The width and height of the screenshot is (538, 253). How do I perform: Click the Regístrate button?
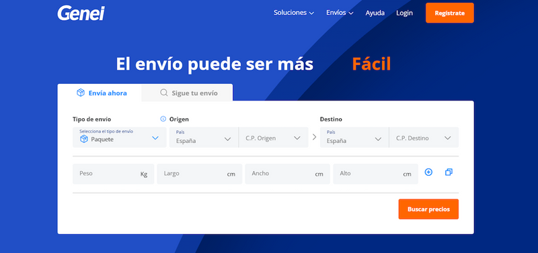450,13
